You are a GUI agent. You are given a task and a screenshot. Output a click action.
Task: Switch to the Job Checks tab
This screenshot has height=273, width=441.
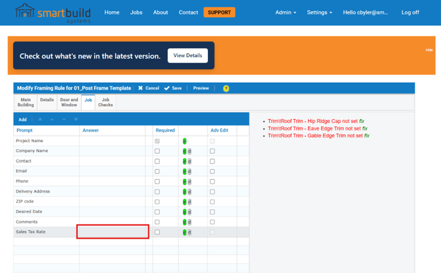click(x=105, y=103)
